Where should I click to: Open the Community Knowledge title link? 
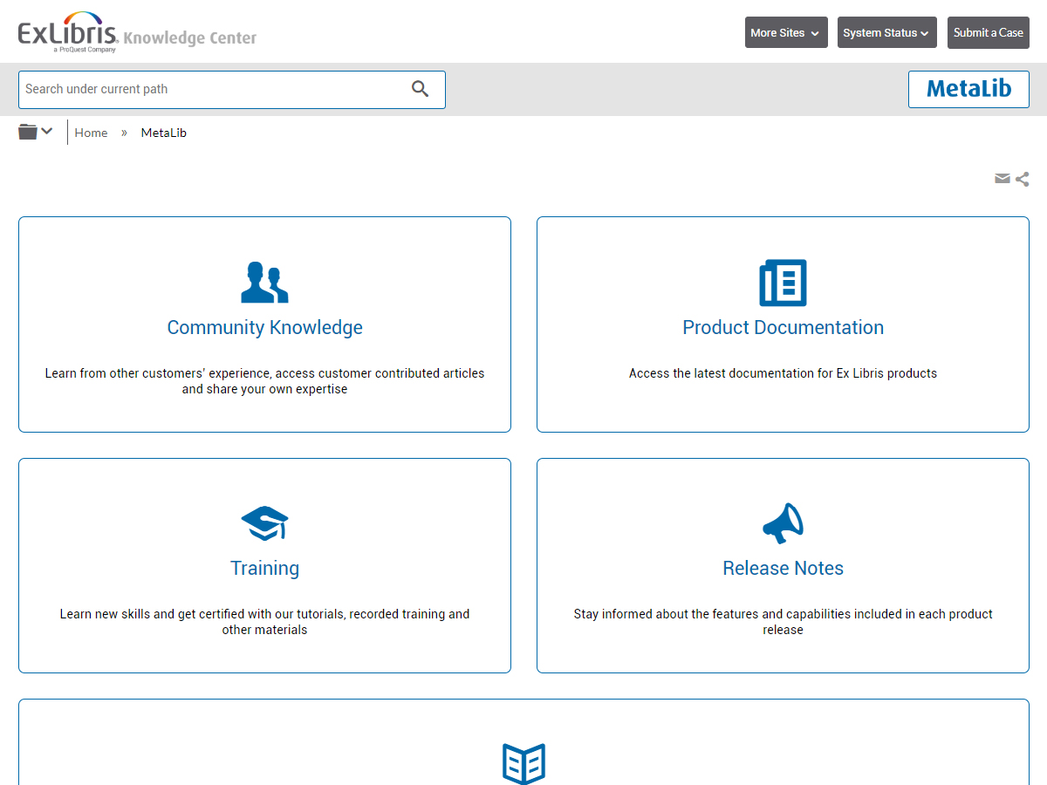264,327
